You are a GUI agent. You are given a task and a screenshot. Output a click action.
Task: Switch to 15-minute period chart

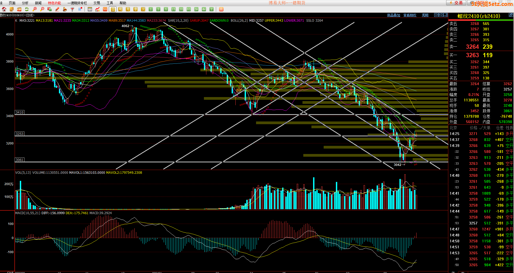coord(174,9)
